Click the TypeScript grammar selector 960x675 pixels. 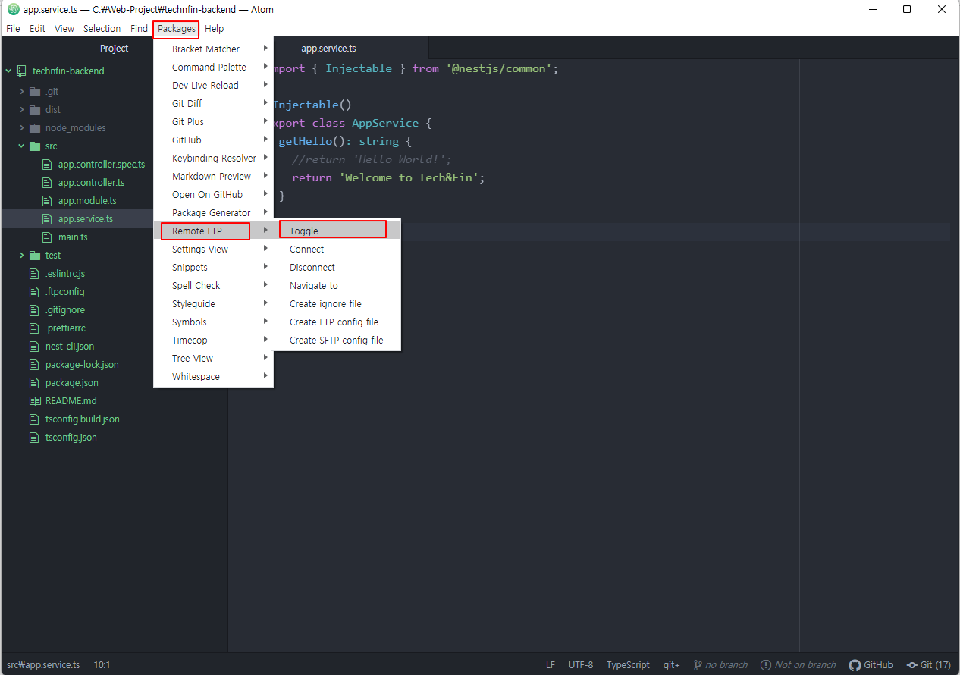pyautogui.click(x=628, y=664)
